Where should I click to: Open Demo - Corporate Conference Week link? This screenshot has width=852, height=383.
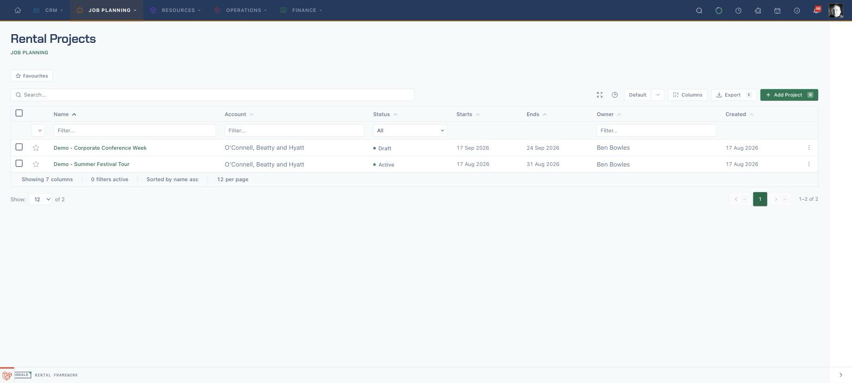tap(100, 148)
